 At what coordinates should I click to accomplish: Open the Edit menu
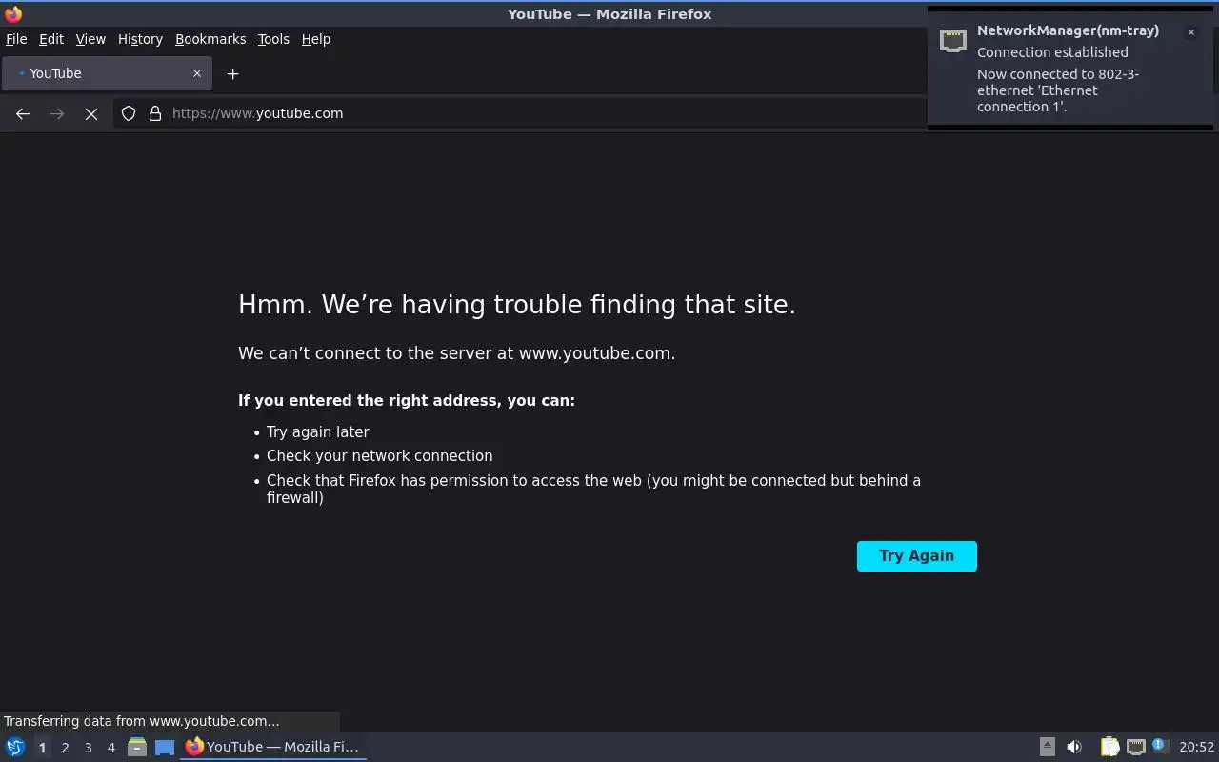pos(51,39)
